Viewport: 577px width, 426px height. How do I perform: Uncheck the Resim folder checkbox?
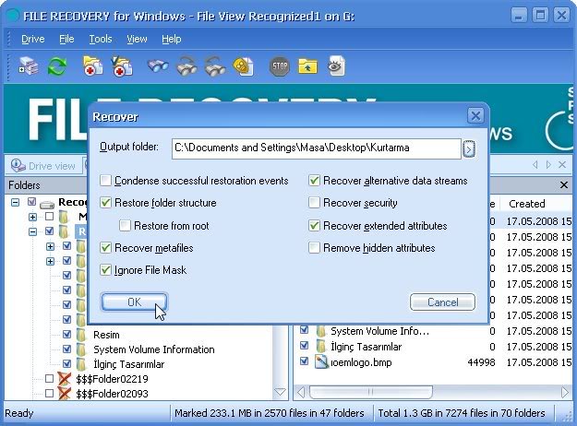[66, 334]
